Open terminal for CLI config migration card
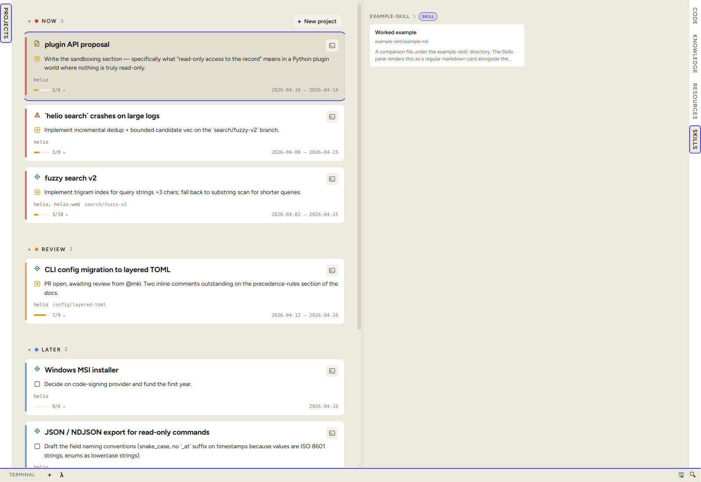The image size is (701, 482). (332, 271)
